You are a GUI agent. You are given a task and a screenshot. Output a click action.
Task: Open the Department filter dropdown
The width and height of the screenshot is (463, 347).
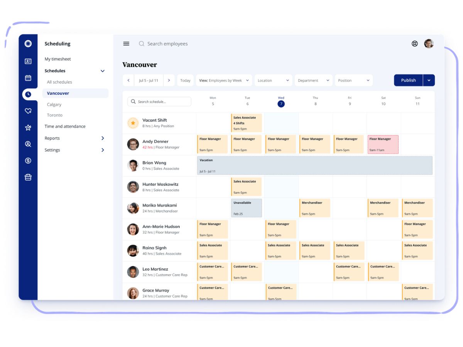point(314,80)
